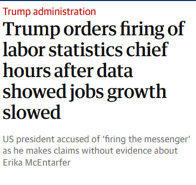Click headline line 'labor statistics chief'
This screenshot has height=185, width=196.
(x=86, y=49)
